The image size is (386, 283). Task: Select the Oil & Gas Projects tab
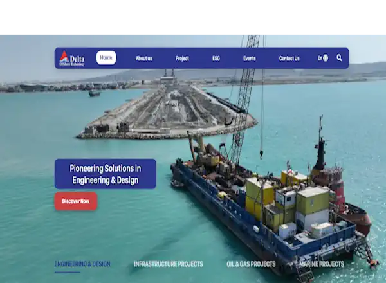click(251, 264)
